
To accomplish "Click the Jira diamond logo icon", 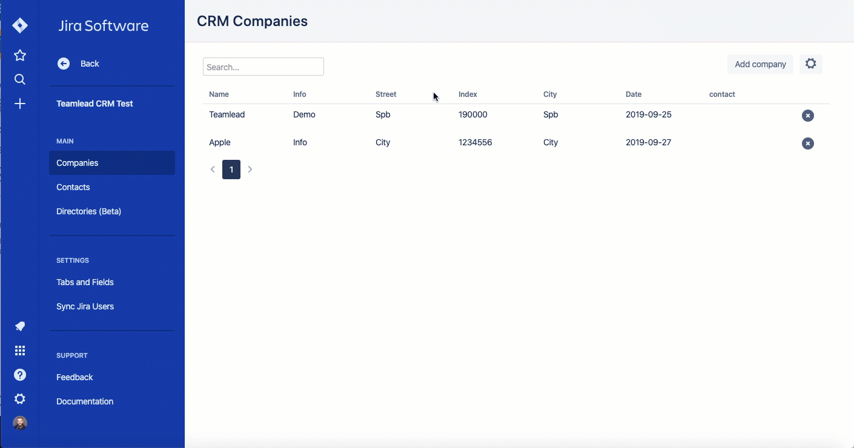I will [x=20, y=25].
